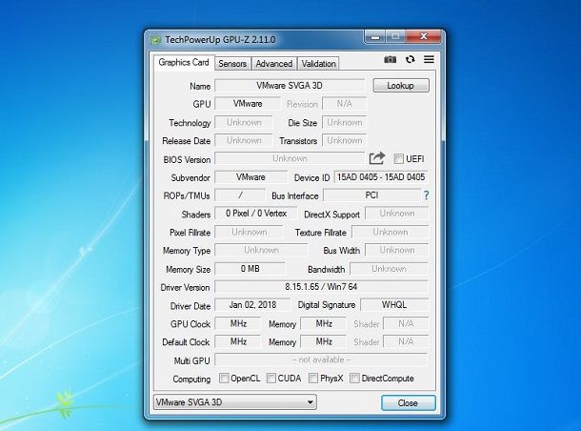The width and height of the screenshot is (581, 431).
Task: Click the ROPs/TMUs slash field
Action: coord(240,195)
